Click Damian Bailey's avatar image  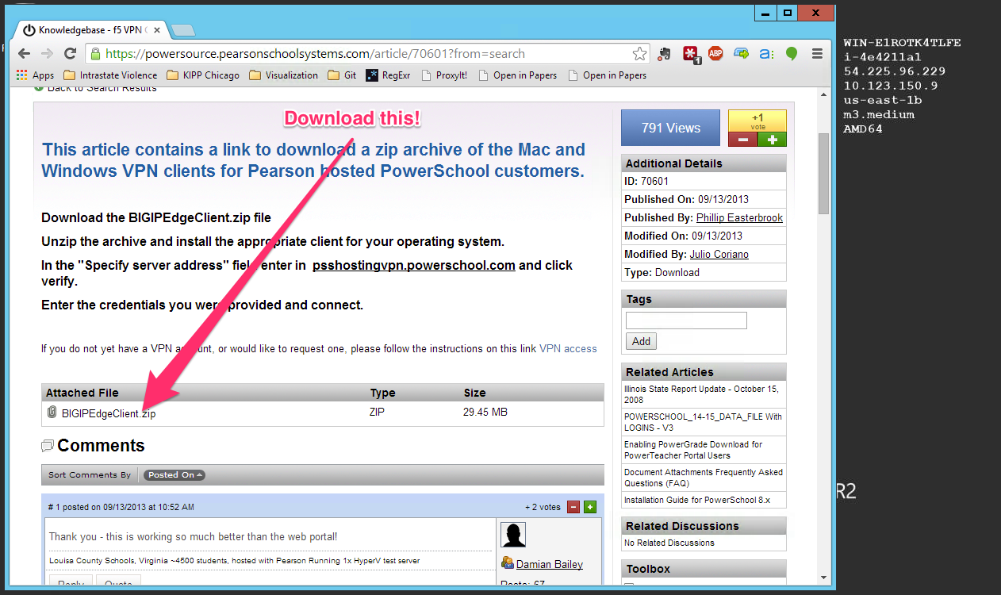pos(513,535)
